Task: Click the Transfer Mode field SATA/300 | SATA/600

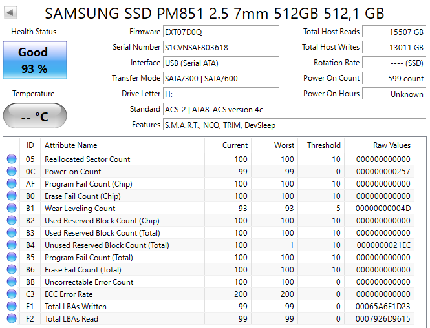Action: (x=220, y=79)
